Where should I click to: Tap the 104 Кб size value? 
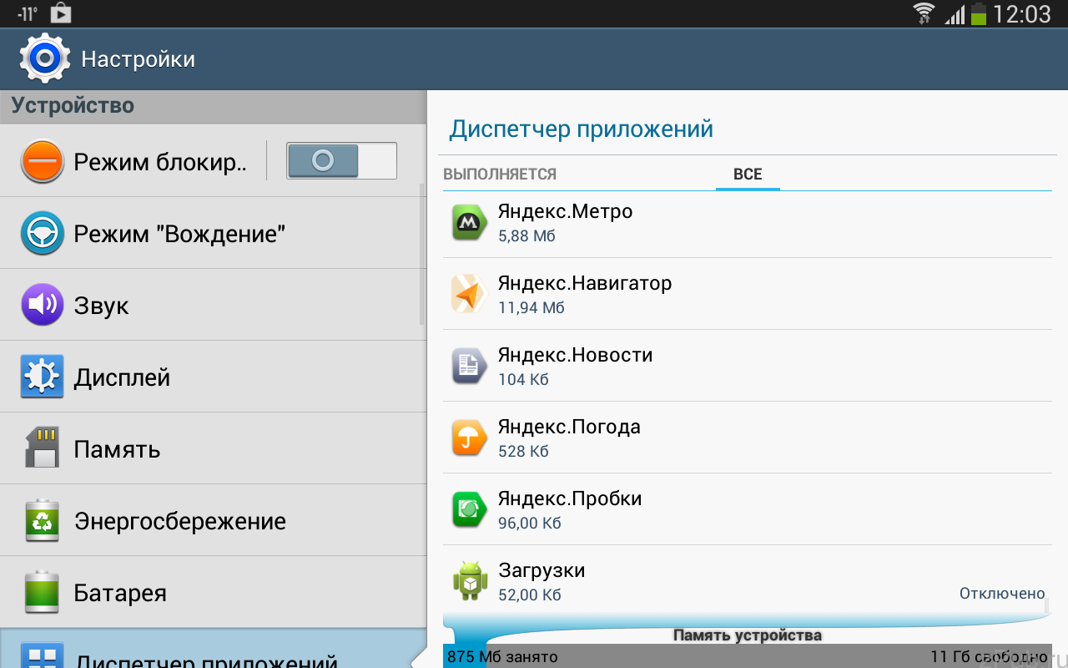[523, 380]
